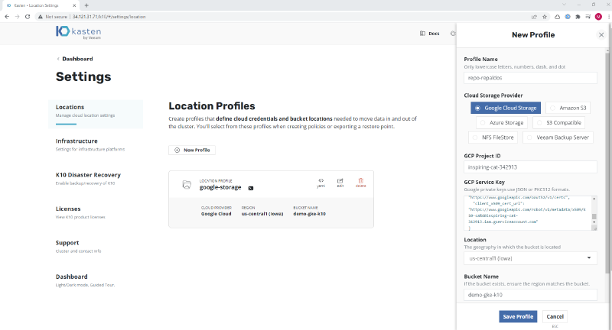Click the New Profile panel vertical scrollbar
Image resolution: width=612 pixels, height=330 pixels.
[607, 163]
